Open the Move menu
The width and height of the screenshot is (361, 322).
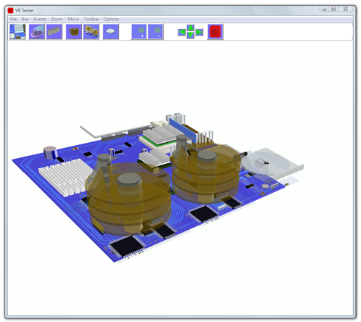(x=73, y=19)
